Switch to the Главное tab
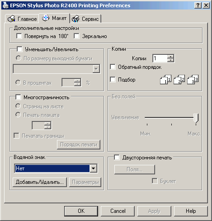The width and height of the screenshot is (212, 221). pos(22,19)
